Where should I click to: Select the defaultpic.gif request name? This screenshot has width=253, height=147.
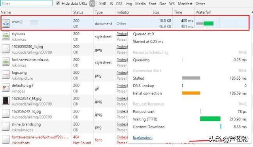click(x=23, y=85)
